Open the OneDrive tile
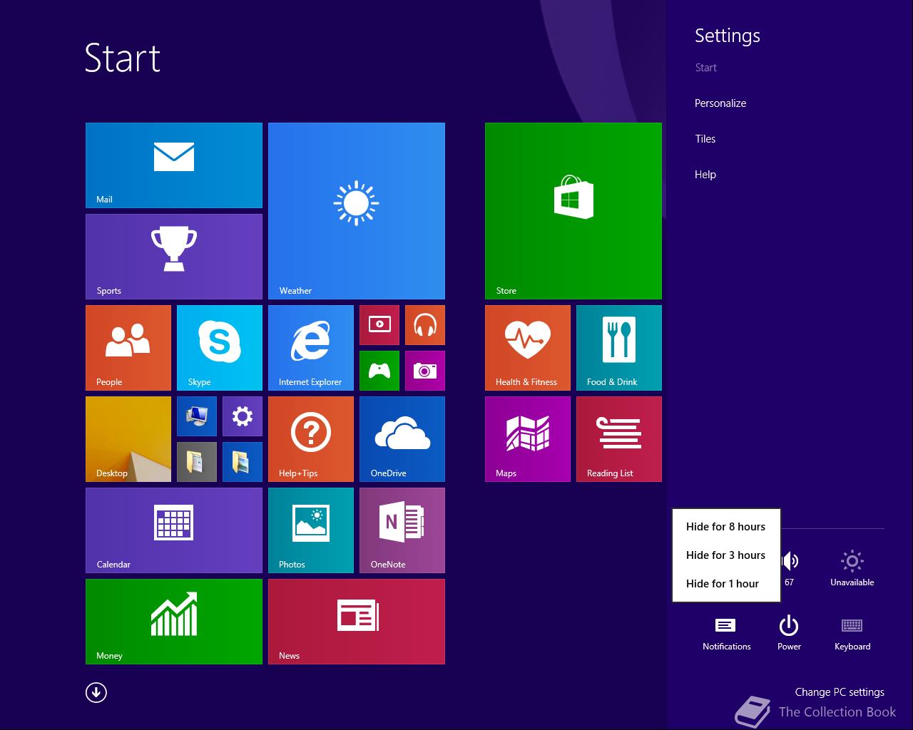This screenshot has height=730, width=913. tap(402, 439)
